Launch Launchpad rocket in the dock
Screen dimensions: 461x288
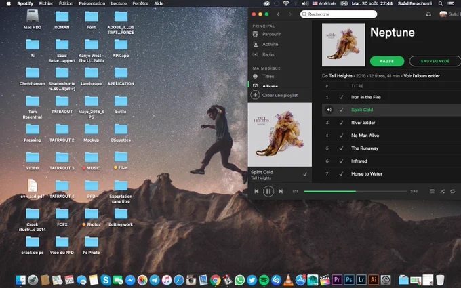pos(33,280)
